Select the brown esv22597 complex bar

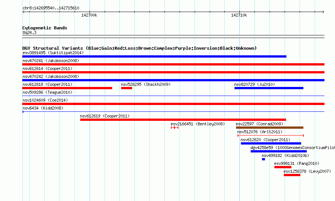270,128
